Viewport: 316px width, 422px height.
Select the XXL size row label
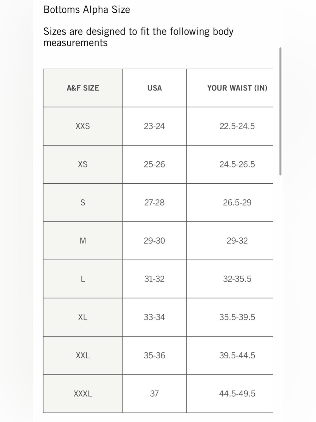(x=83, y=356)
